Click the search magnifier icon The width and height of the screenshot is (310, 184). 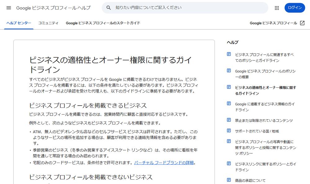click(108, 8)
